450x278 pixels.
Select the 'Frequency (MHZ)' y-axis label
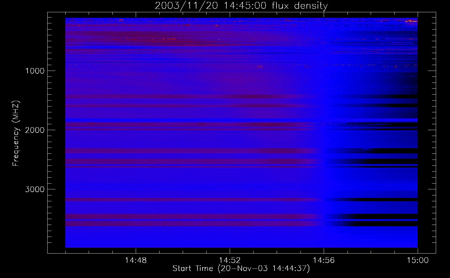(16, 133)
